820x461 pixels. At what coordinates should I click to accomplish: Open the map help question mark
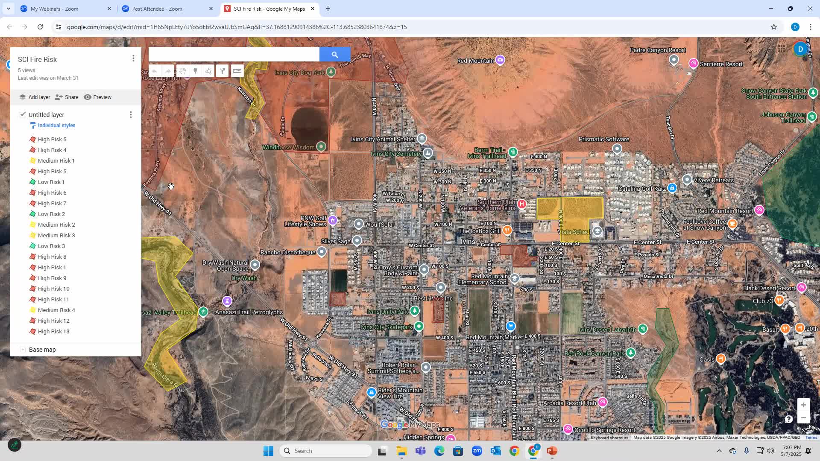click(788, 419)
